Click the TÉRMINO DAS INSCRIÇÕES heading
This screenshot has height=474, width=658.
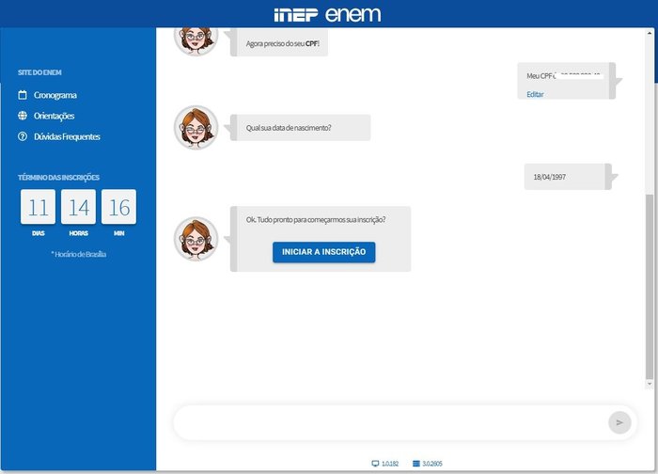click(58, 178)
